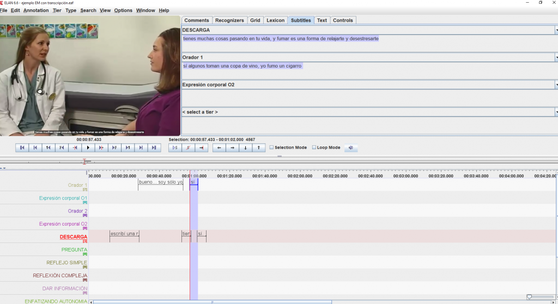Enable the Loop Mode checkbox
Screen dimensions: 558x304
click(x=314, y=148)
